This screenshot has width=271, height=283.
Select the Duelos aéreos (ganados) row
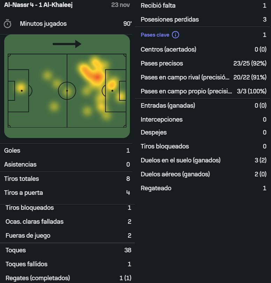pyautogui.click(x=203, y=174)
